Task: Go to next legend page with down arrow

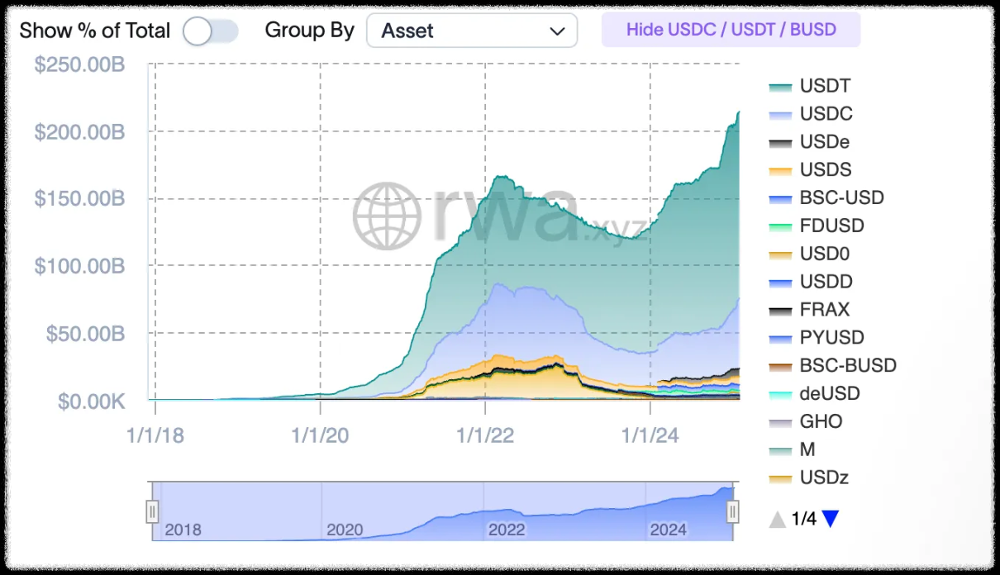Action: (x=831, y=519)
